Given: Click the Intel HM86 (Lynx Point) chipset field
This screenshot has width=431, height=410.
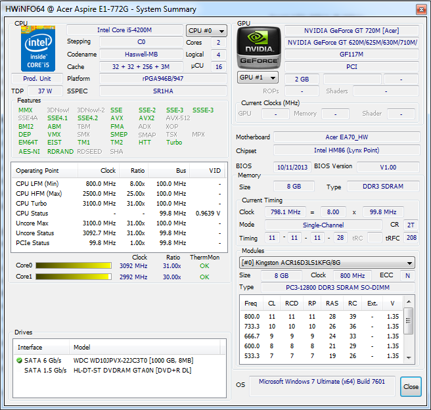Looking at the screenshot, I should pos(347,150).
